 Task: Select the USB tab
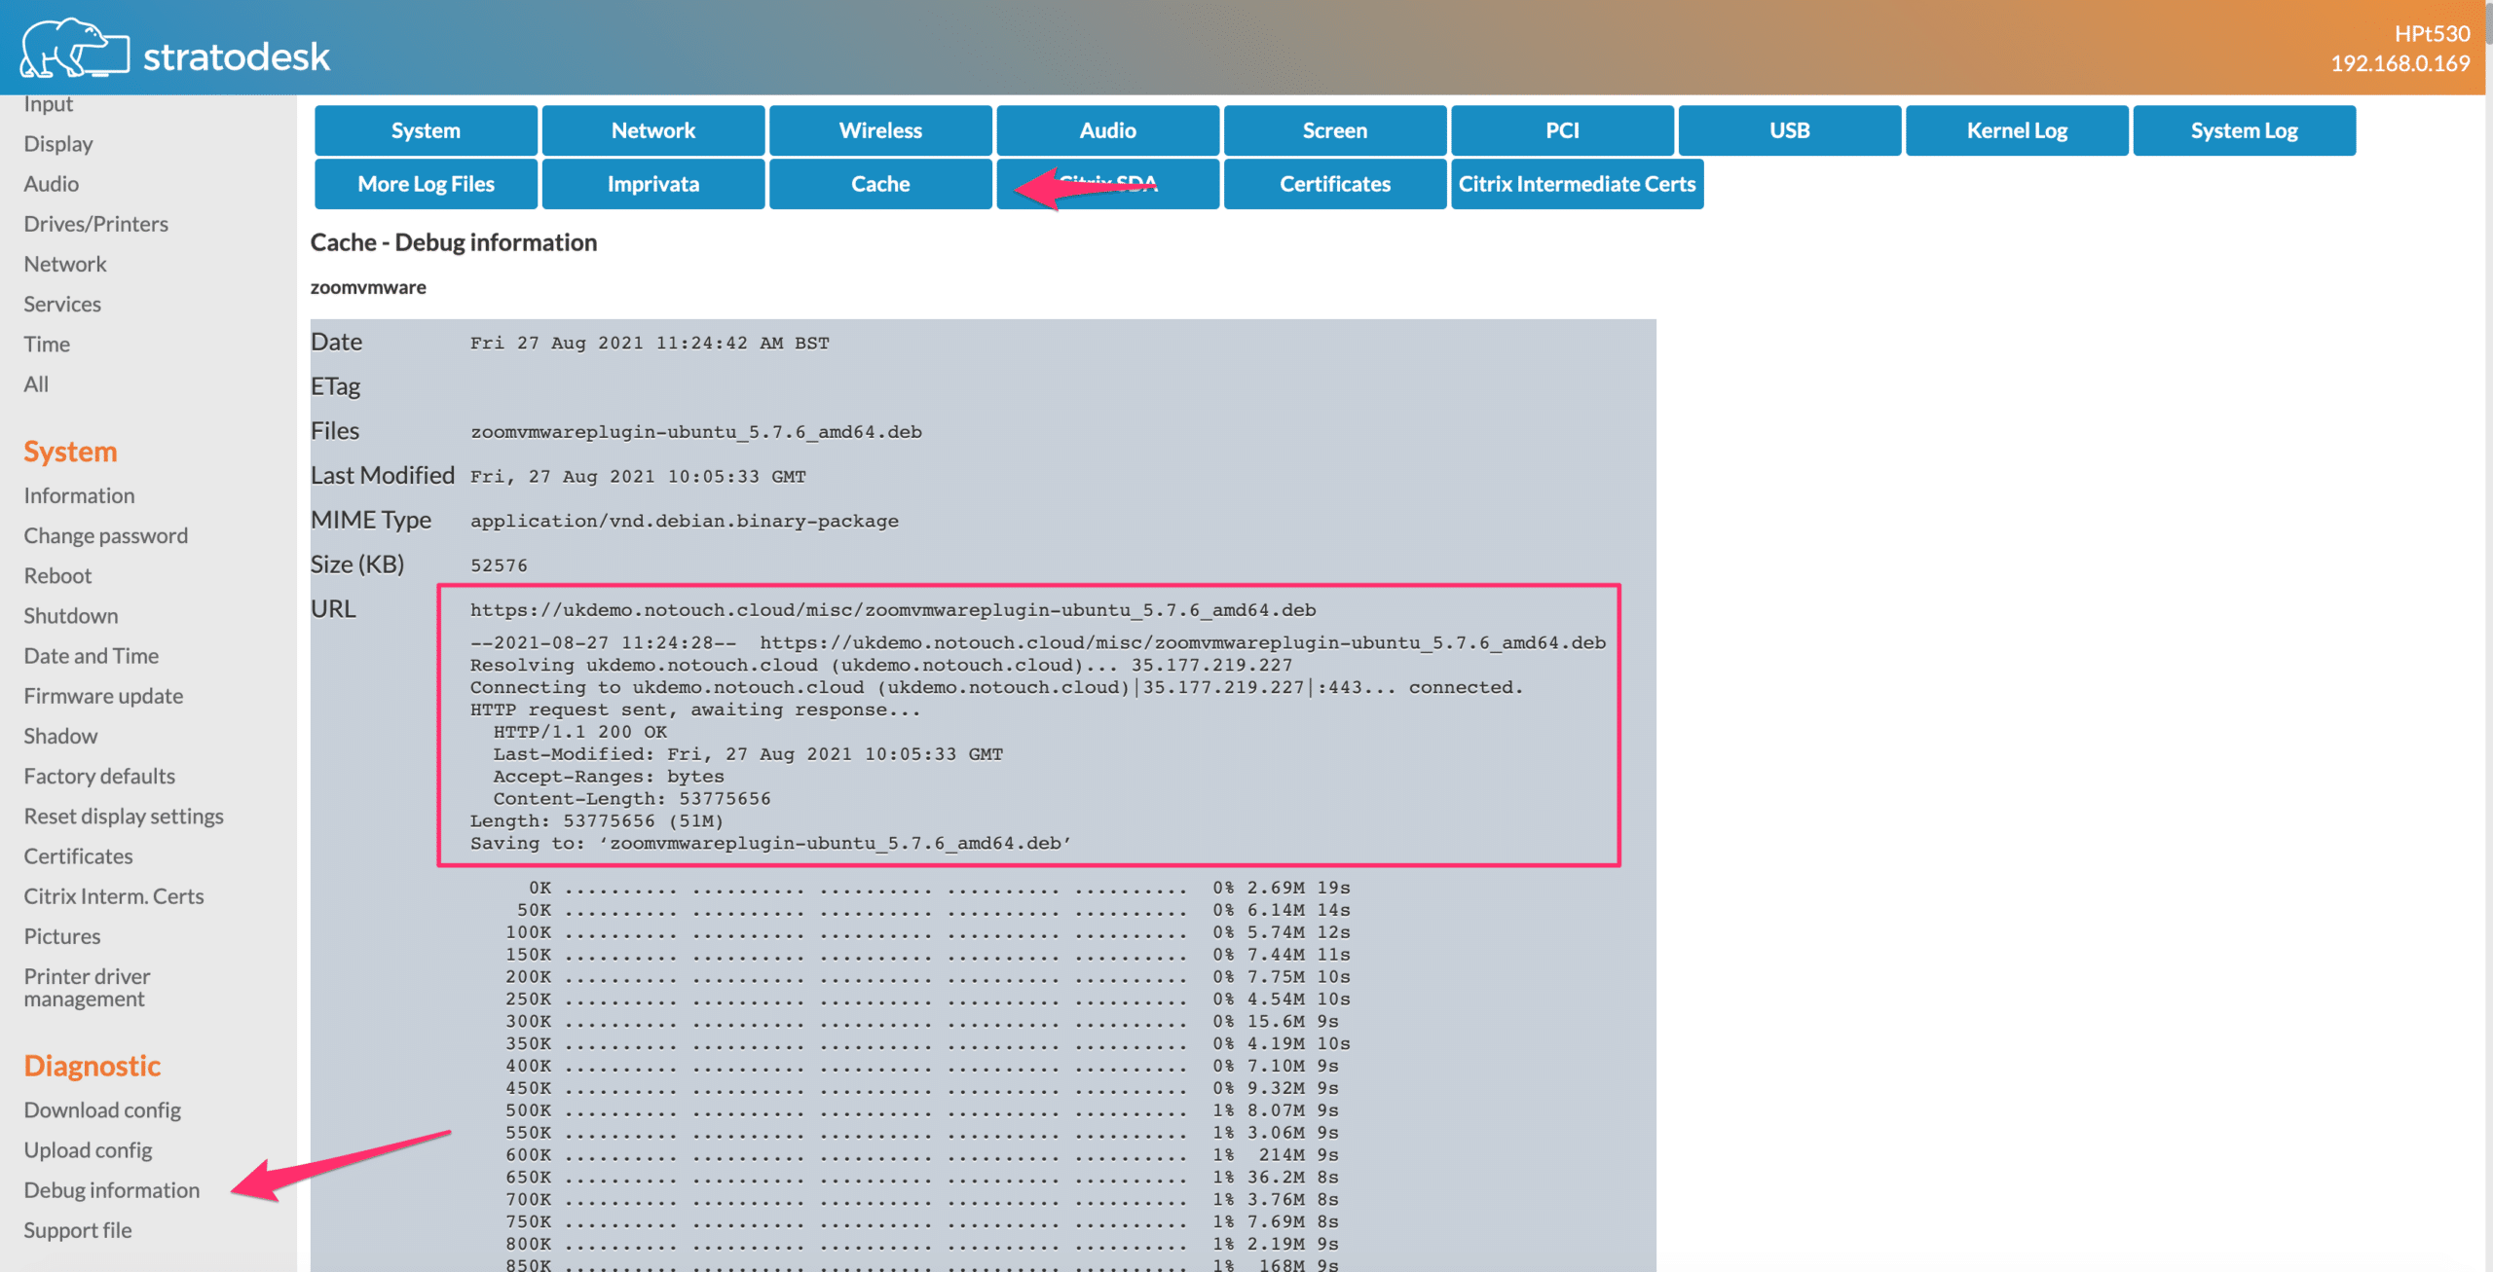[1790, 130]
